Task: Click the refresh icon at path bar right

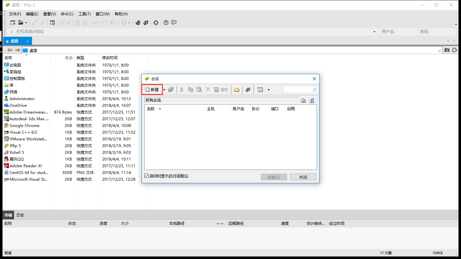Action: (454, 50)
